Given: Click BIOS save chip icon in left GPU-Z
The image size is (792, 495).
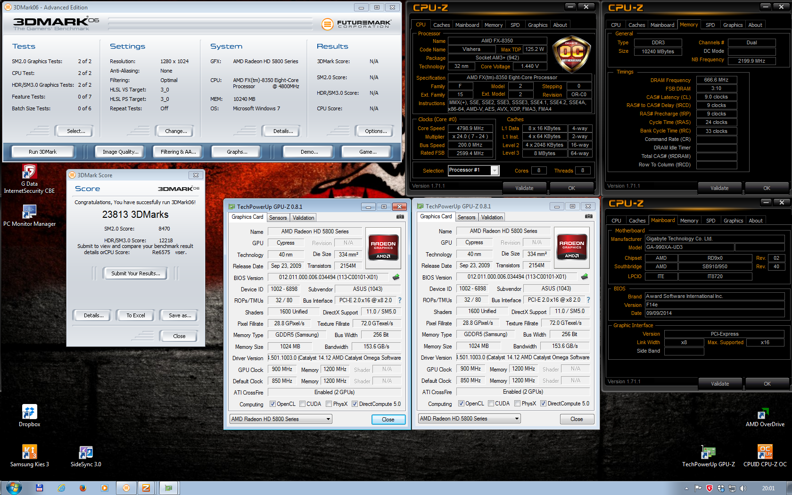Looking at the screenshot, I should 396,277.
